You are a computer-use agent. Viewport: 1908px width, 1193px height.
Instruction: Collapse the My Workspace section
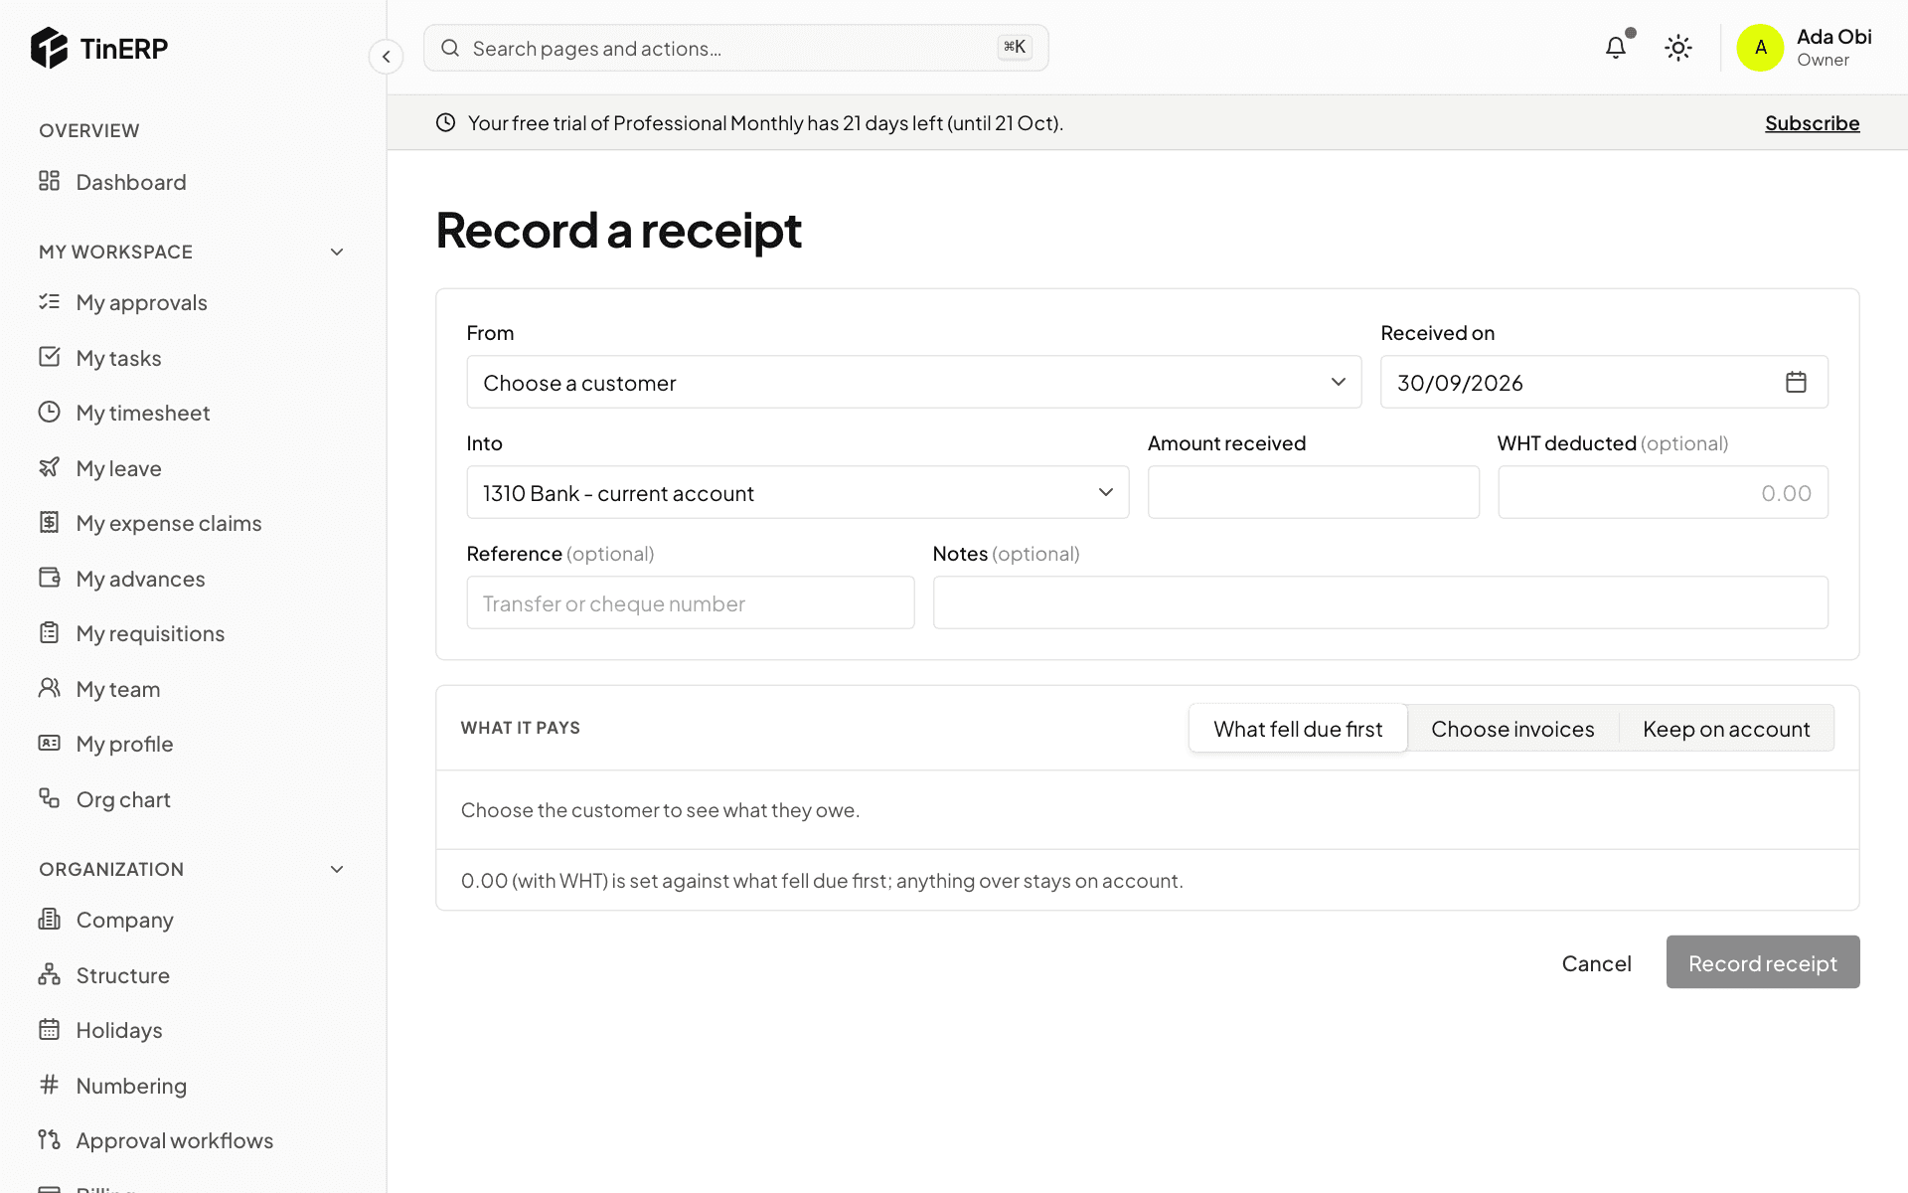337,253
